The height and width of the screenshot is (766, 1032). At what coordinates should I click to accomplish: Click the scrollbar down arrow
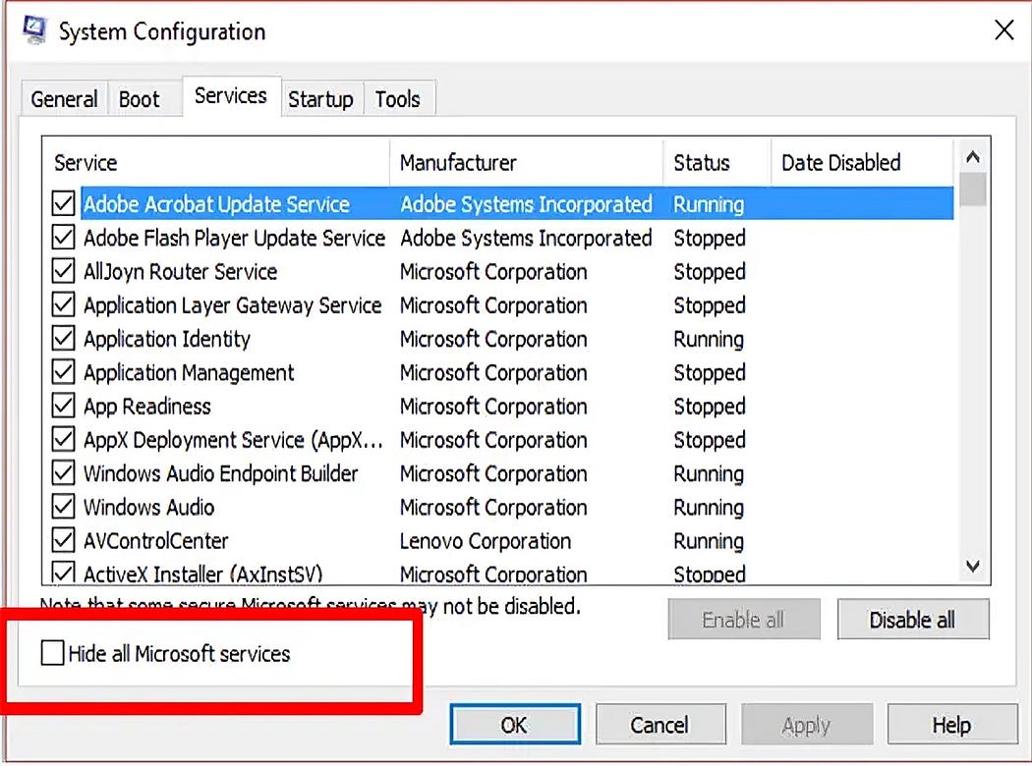973,566
